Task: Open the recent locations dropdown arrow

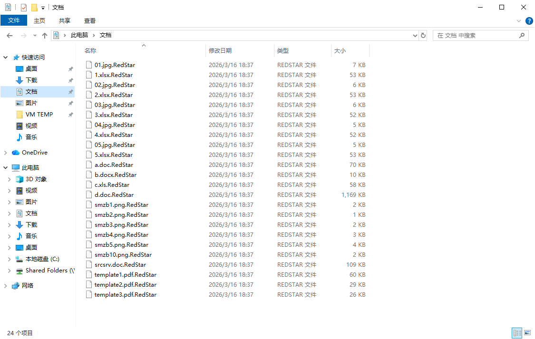Action: [35, 36]
